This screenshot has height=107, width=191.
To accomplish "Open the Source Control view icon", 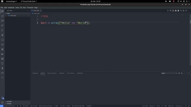I will [x=2, y=30].
